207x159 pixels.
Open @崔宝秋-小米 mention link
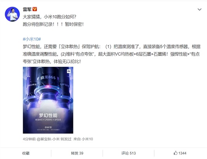coord(48,139)
